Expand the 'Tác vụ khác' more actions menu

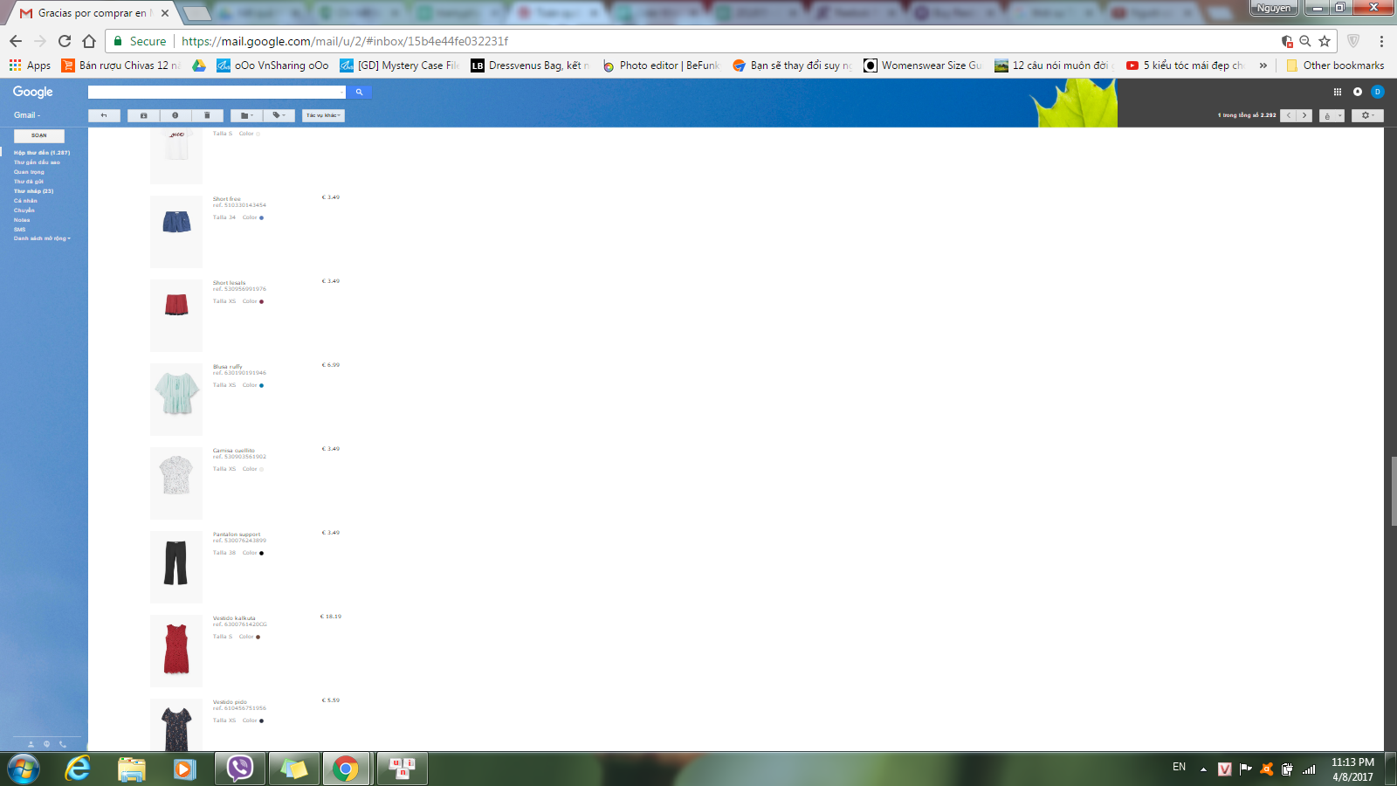point(323,115)
